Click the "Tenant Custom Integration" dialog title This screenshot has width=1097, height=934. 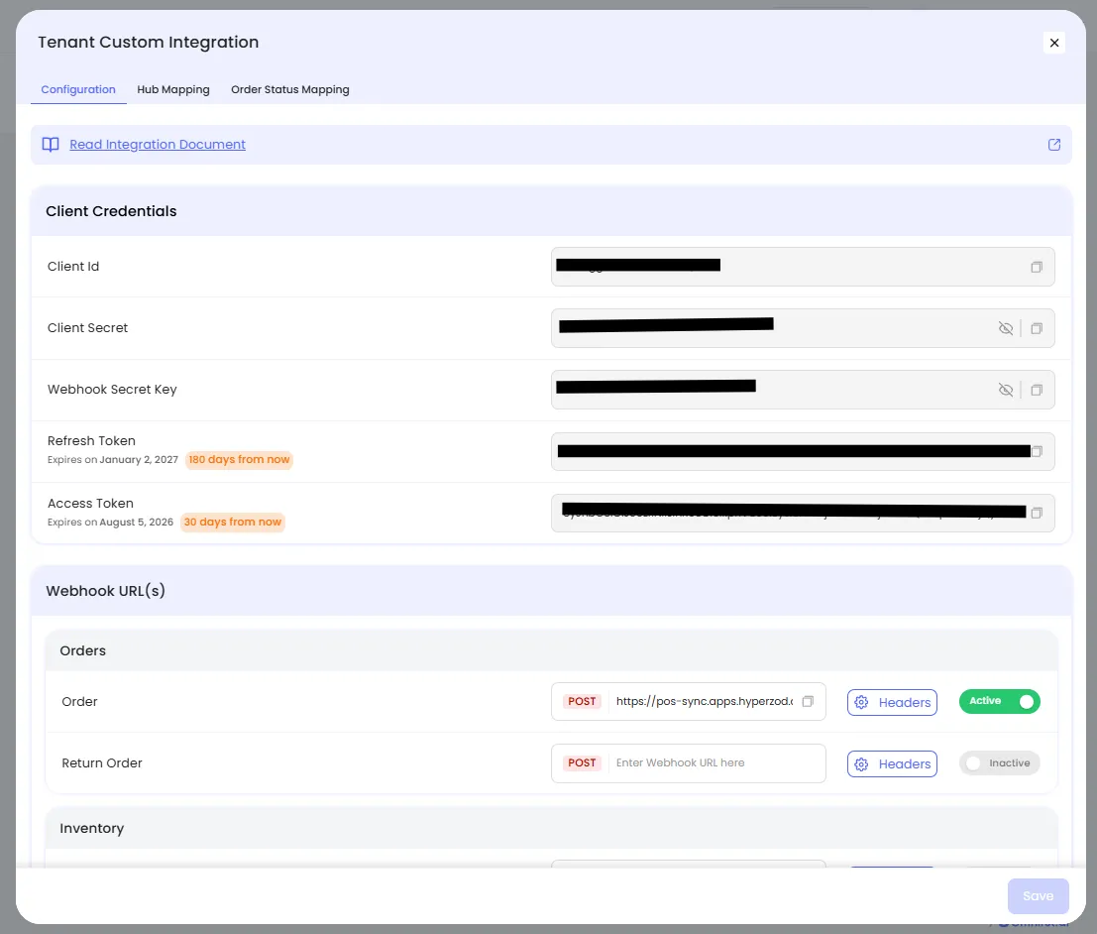click(149, 42)
